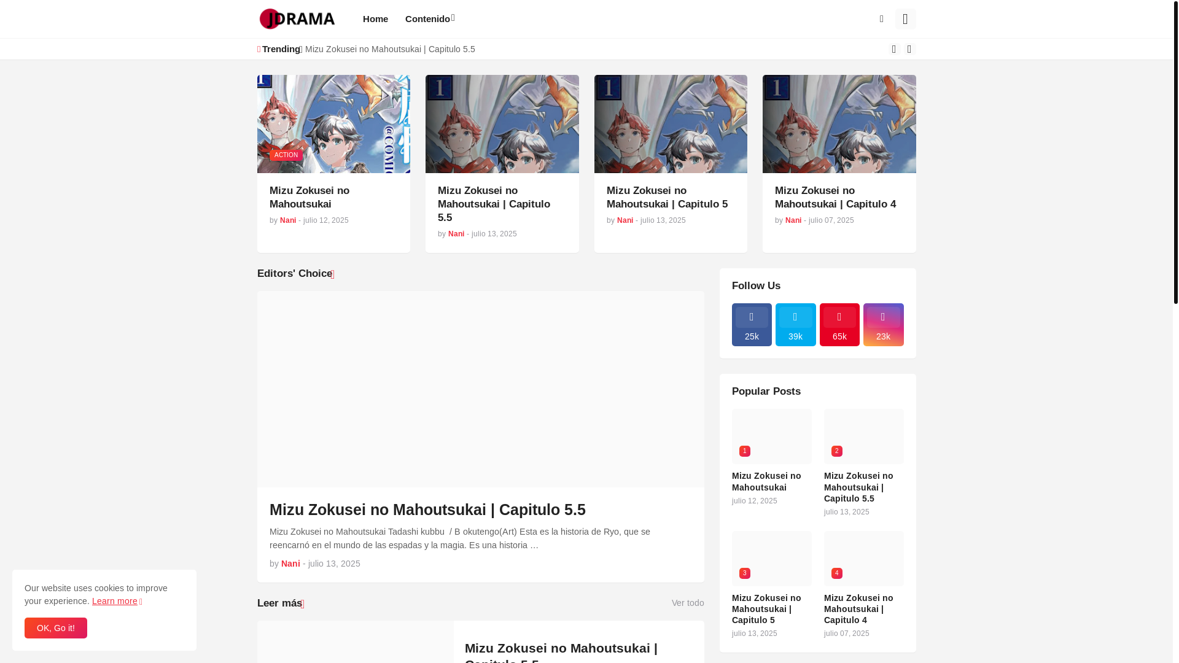Follow on Twitter 39k button
Screen dimensions: 1179x663
796,325
